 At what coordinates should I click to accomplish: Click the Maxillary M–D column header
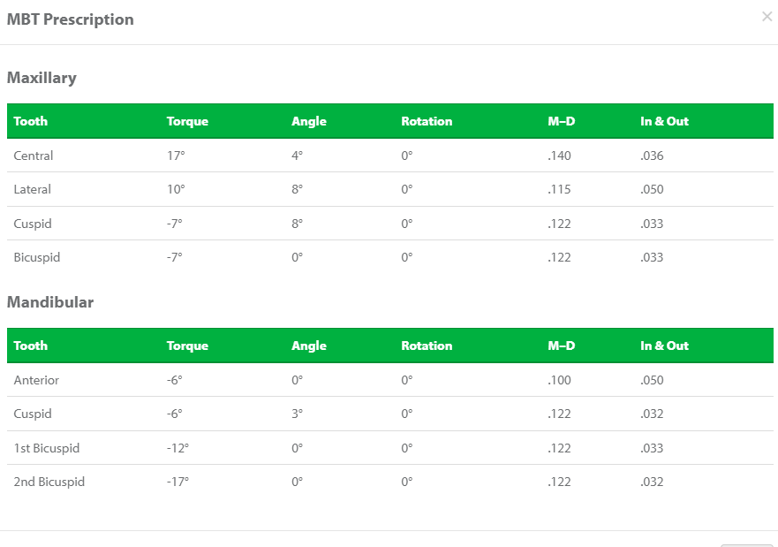pyautogui.click(x=561, y=121)
